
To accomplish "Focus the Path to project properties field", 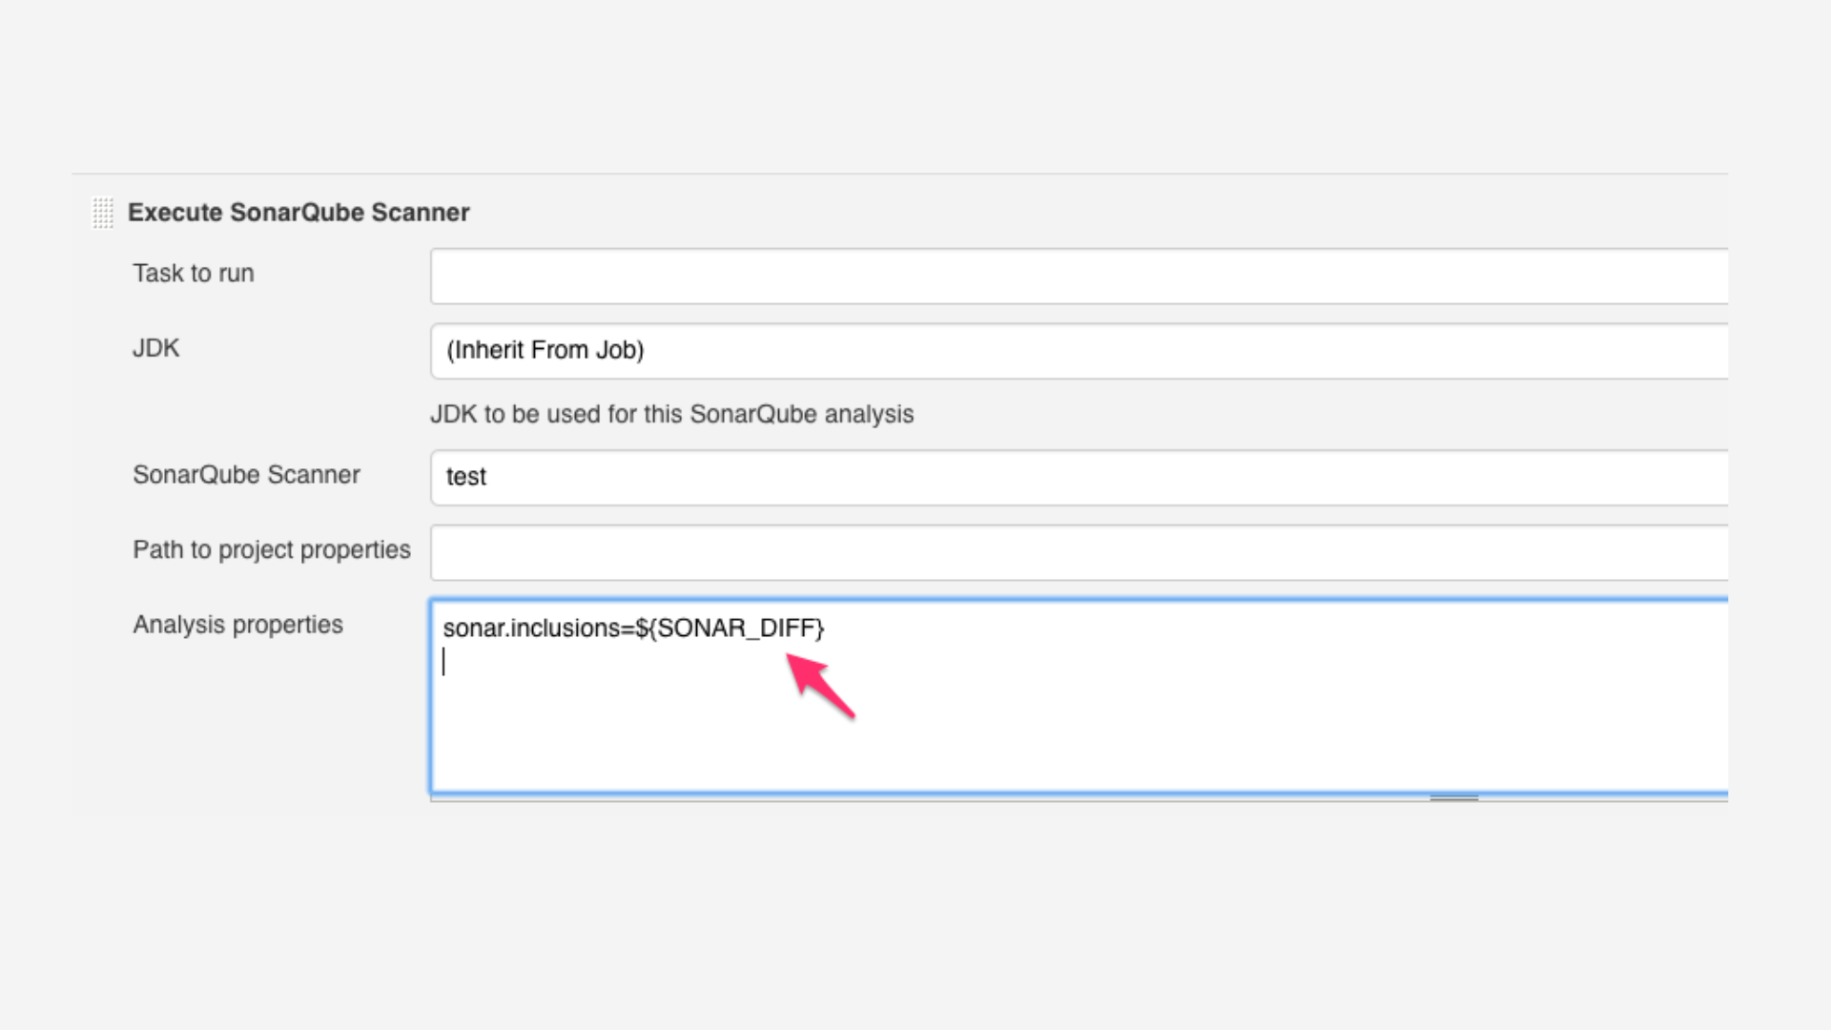I will pos(1078,552).
